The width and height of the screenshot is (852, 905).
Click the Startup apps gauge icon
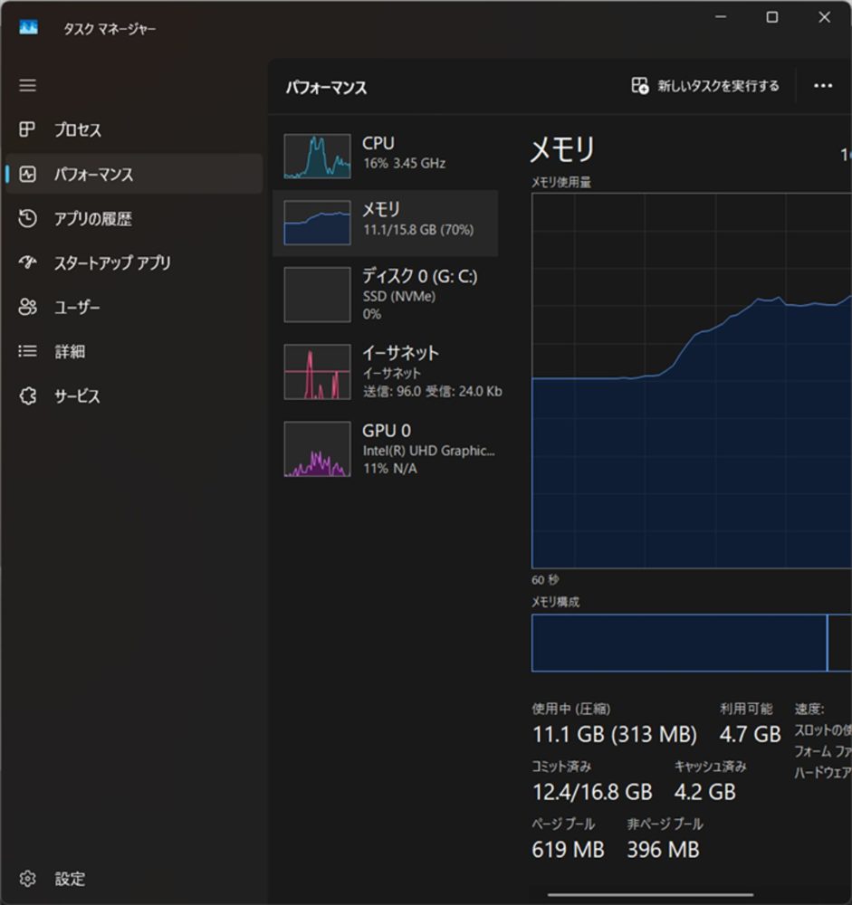pyautogui.click(x=27, y=262)
